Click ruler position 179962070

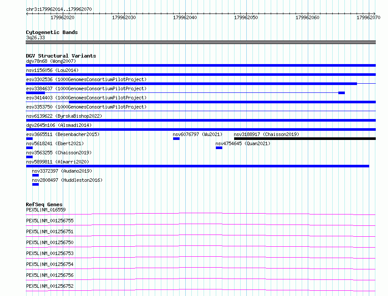pyautogui.click(x=368, y=17)
